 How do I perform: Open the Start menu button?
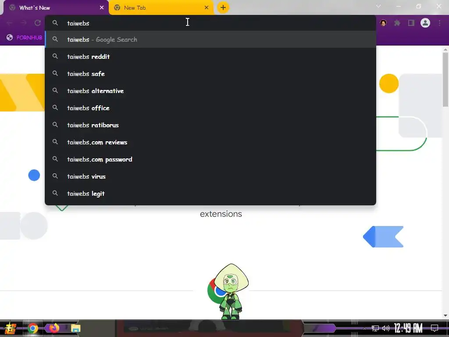(x=11, y=328)
